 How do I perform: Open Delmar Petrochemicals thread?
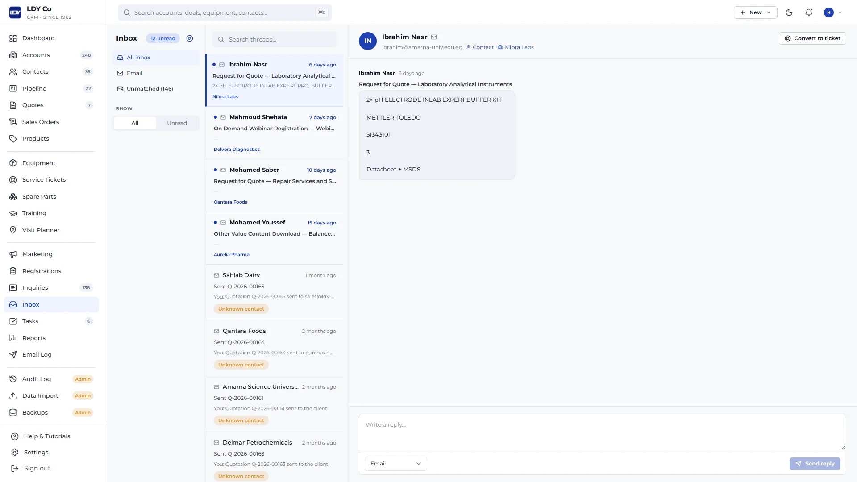click(x=274, y=458)
